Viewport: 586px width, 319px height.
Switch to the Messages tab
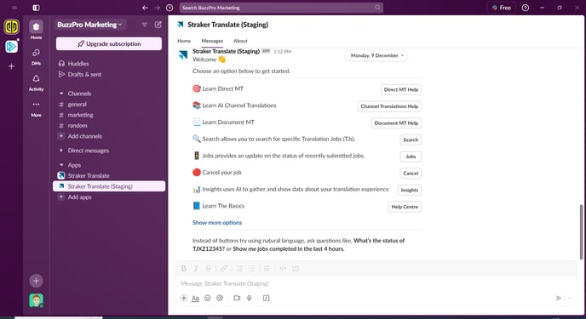pyautogui.click(x=212, y=41)
